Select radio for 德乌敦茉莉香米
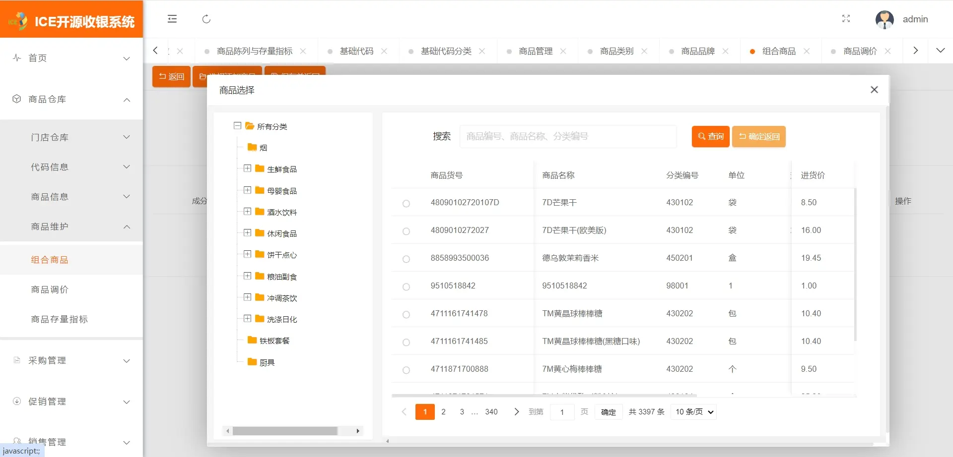The image size is (953, 457). pos(406,259)
